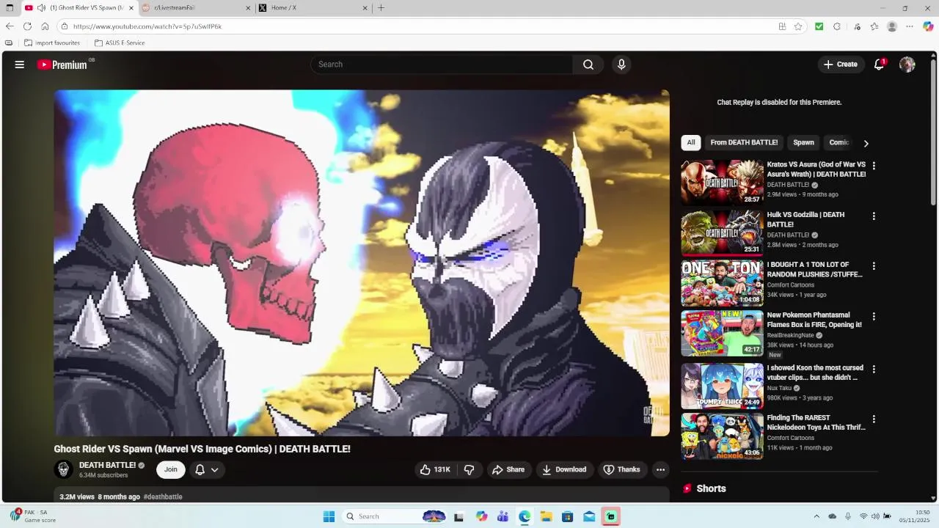The height and width of the screenshot is (528, 939).
Task: Open Kratos VS Asura video thumbnail
Action: [722, 183]
